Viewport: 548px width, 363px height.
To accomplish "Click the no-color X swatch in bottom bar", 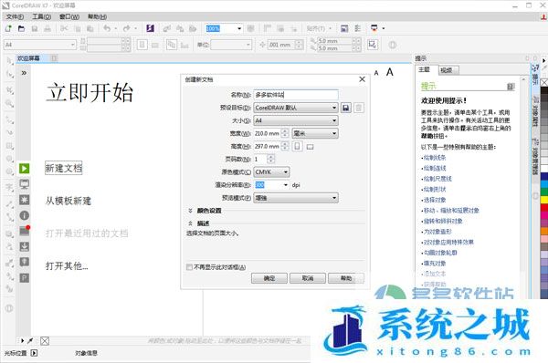I will 45,341.
